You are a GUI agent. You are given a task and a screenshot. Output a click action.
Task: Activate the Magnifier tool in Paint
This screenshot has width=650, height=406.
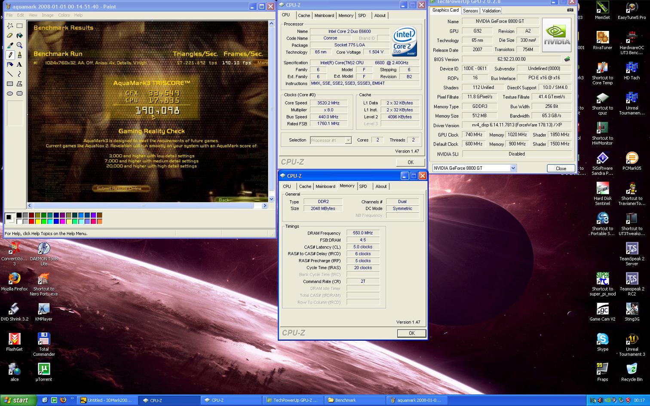19,45
